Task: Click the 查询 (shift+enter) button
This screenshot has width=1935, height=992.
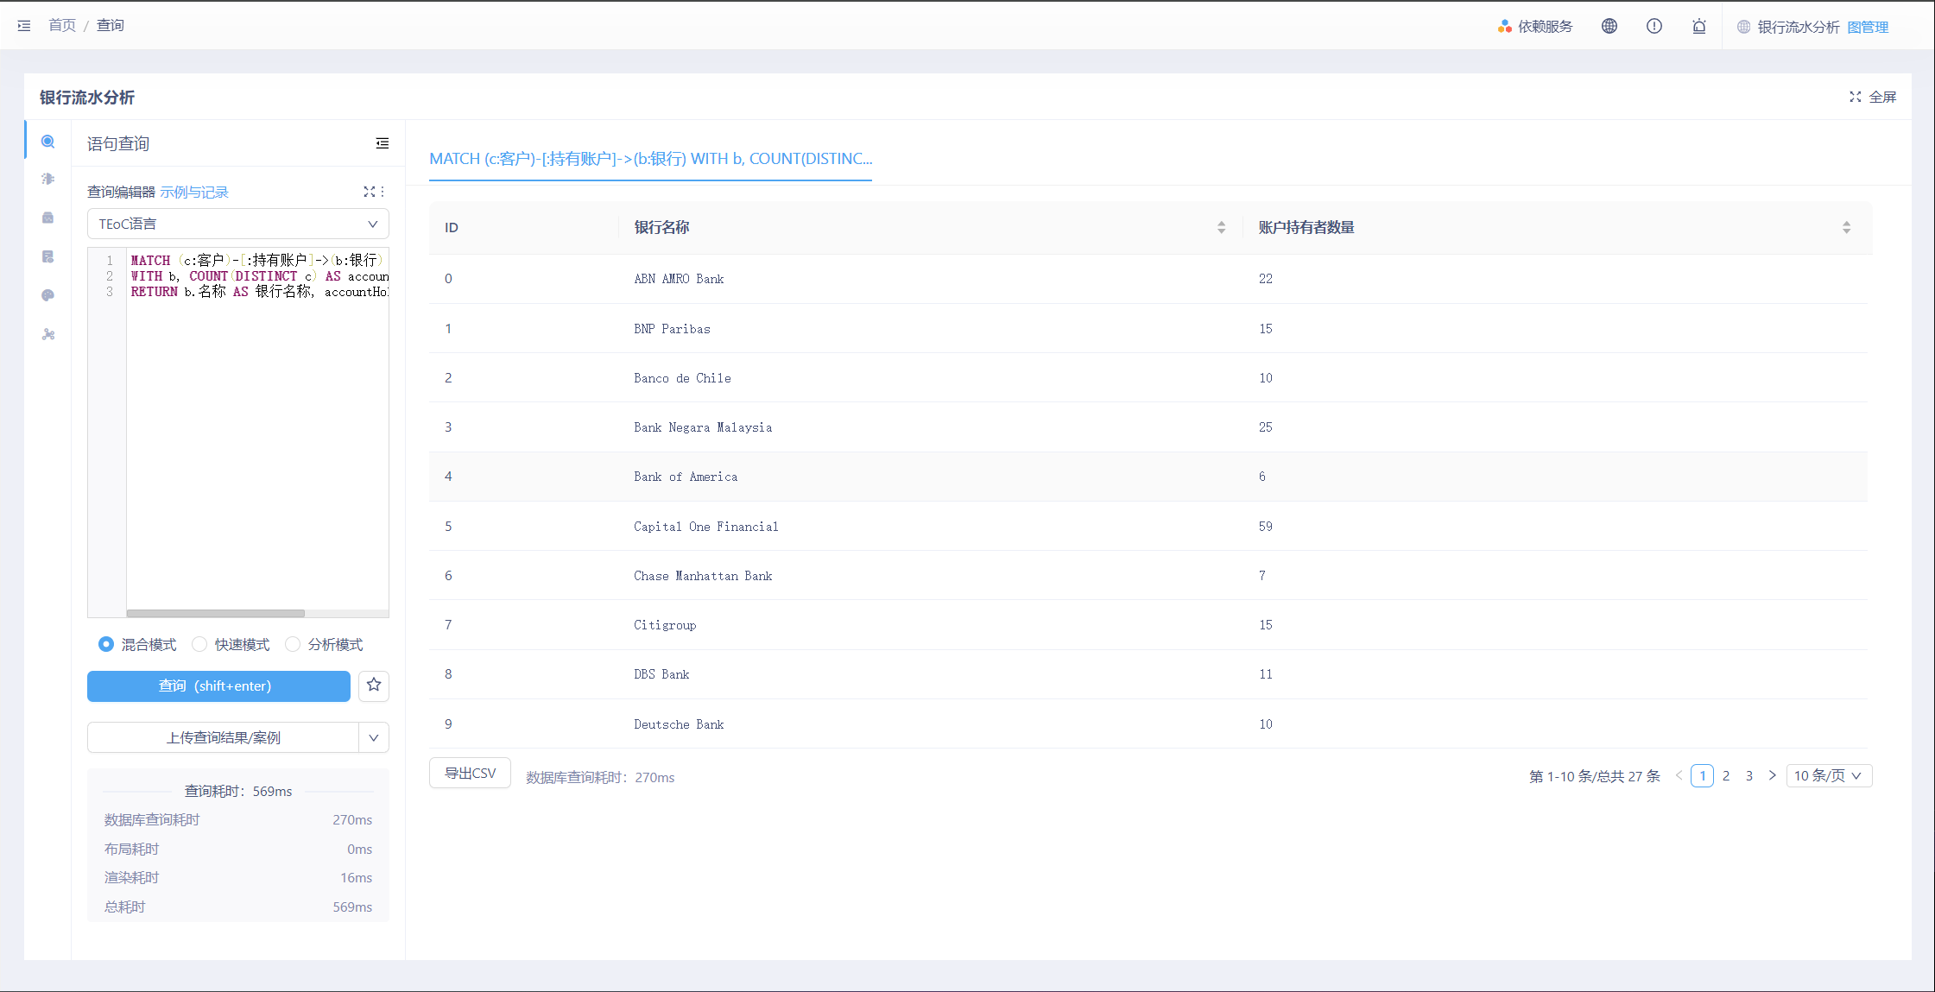Action: (x=218, y=686)
